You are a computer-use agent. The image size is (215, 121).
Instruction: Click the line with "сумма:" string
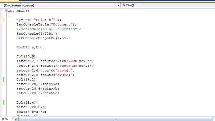point(46,75)
